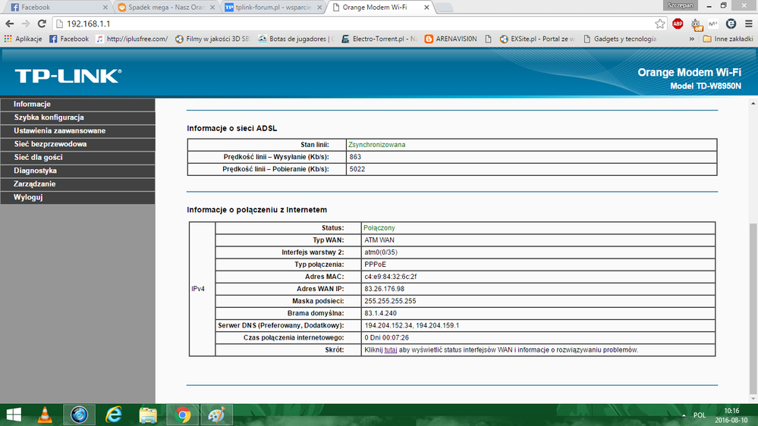Screen dimensions: 758x426
Task: Expand the Sieć bezprzewodowa section
Action: pos(50,144)
